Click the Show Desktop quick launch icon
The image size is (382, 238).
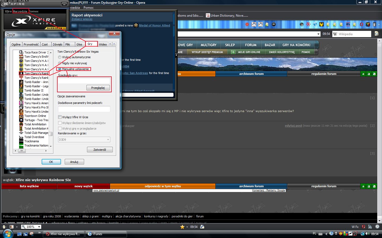pyautogui.click(x=19, y=234)
